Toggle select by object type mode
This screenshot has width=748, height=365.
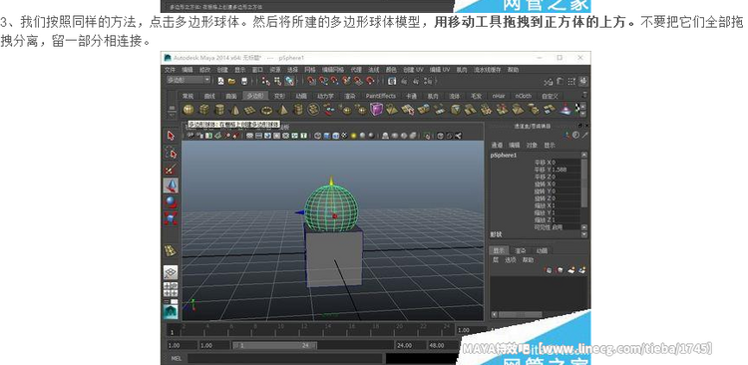coord(277,81)
